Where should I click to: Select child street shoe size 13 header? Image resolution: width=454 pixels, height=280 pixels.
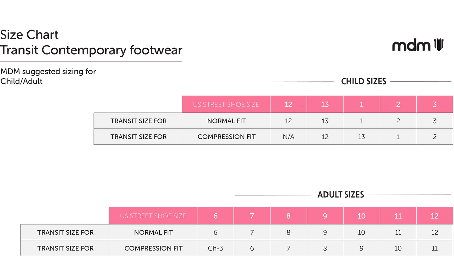click(325, 104)
